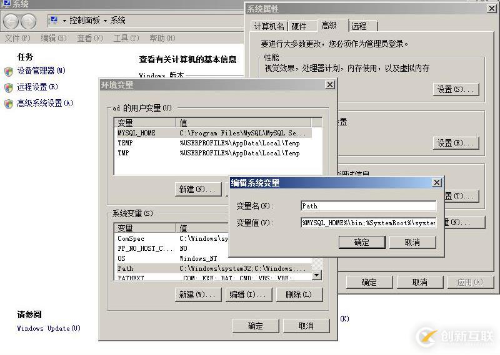Viewport: 500px width, 355px height.
Task: Click the shield icon beside 设备管理器
Action: point(9,71)
